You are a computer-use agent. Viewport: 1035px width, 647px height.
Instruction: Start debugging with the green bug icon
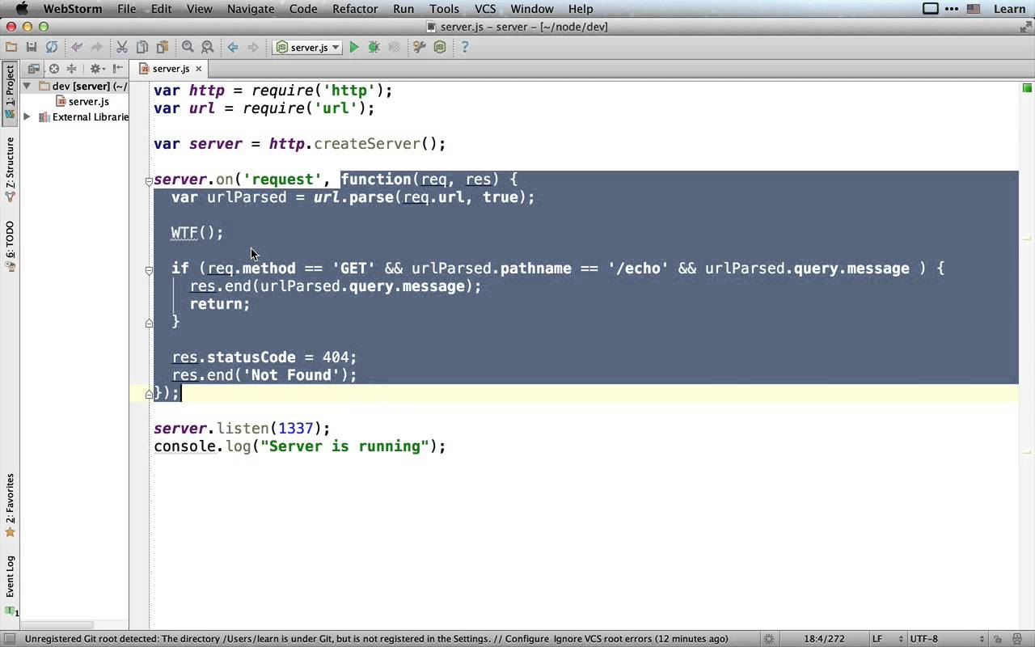coord(374,48)
